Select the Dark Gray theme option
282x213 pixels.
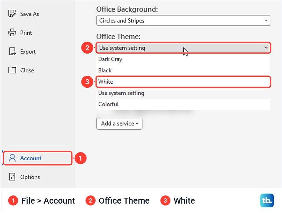coord(183,59)
